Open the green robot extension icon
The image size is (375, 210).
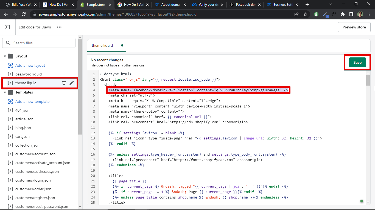pos(316,14)
